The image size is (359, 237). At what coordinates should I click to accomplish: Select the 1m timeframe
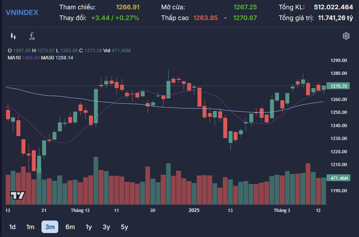pyautogui.click(x=30, y=227)
